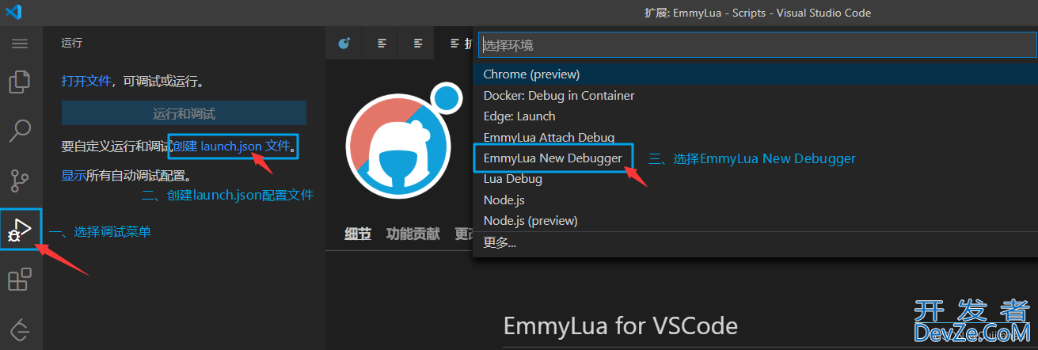Switch to the second editor tab
1038x350 pixels.
[382, 44]
